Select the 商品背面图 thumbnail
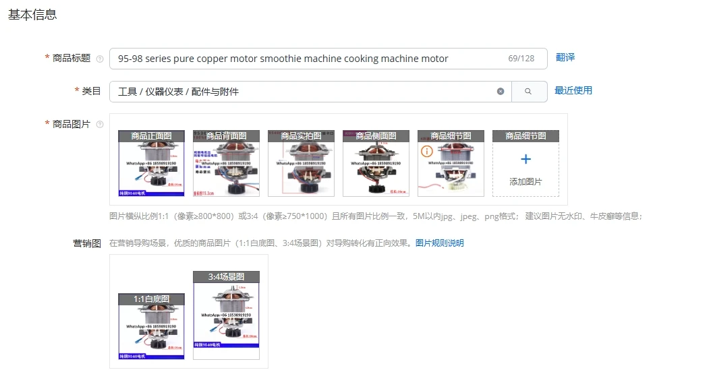The height and width of the screenshot is (370, 711). click(226, 164)
